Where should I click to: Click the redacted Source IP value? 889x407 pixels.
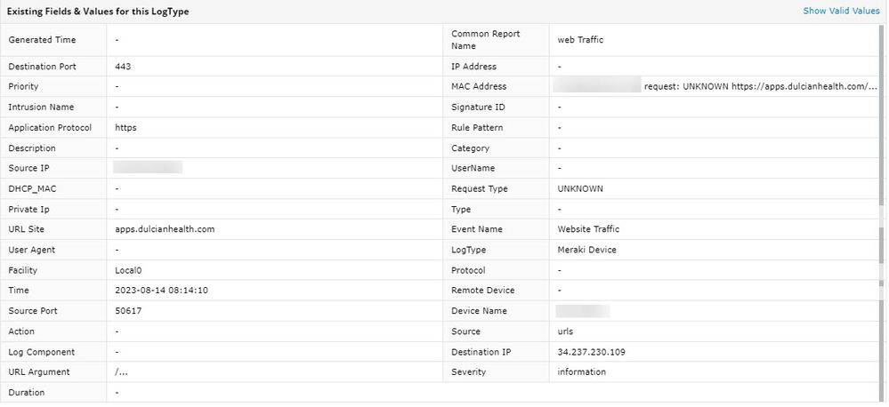click(x=148, y=167)
